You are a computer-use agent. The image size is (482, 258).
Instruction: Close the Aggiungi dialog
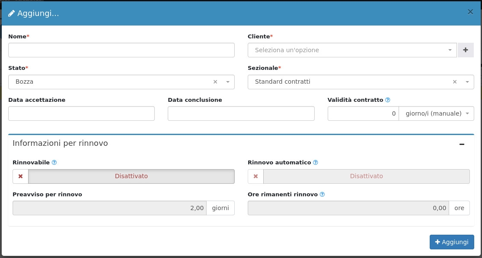click(470, 12)
